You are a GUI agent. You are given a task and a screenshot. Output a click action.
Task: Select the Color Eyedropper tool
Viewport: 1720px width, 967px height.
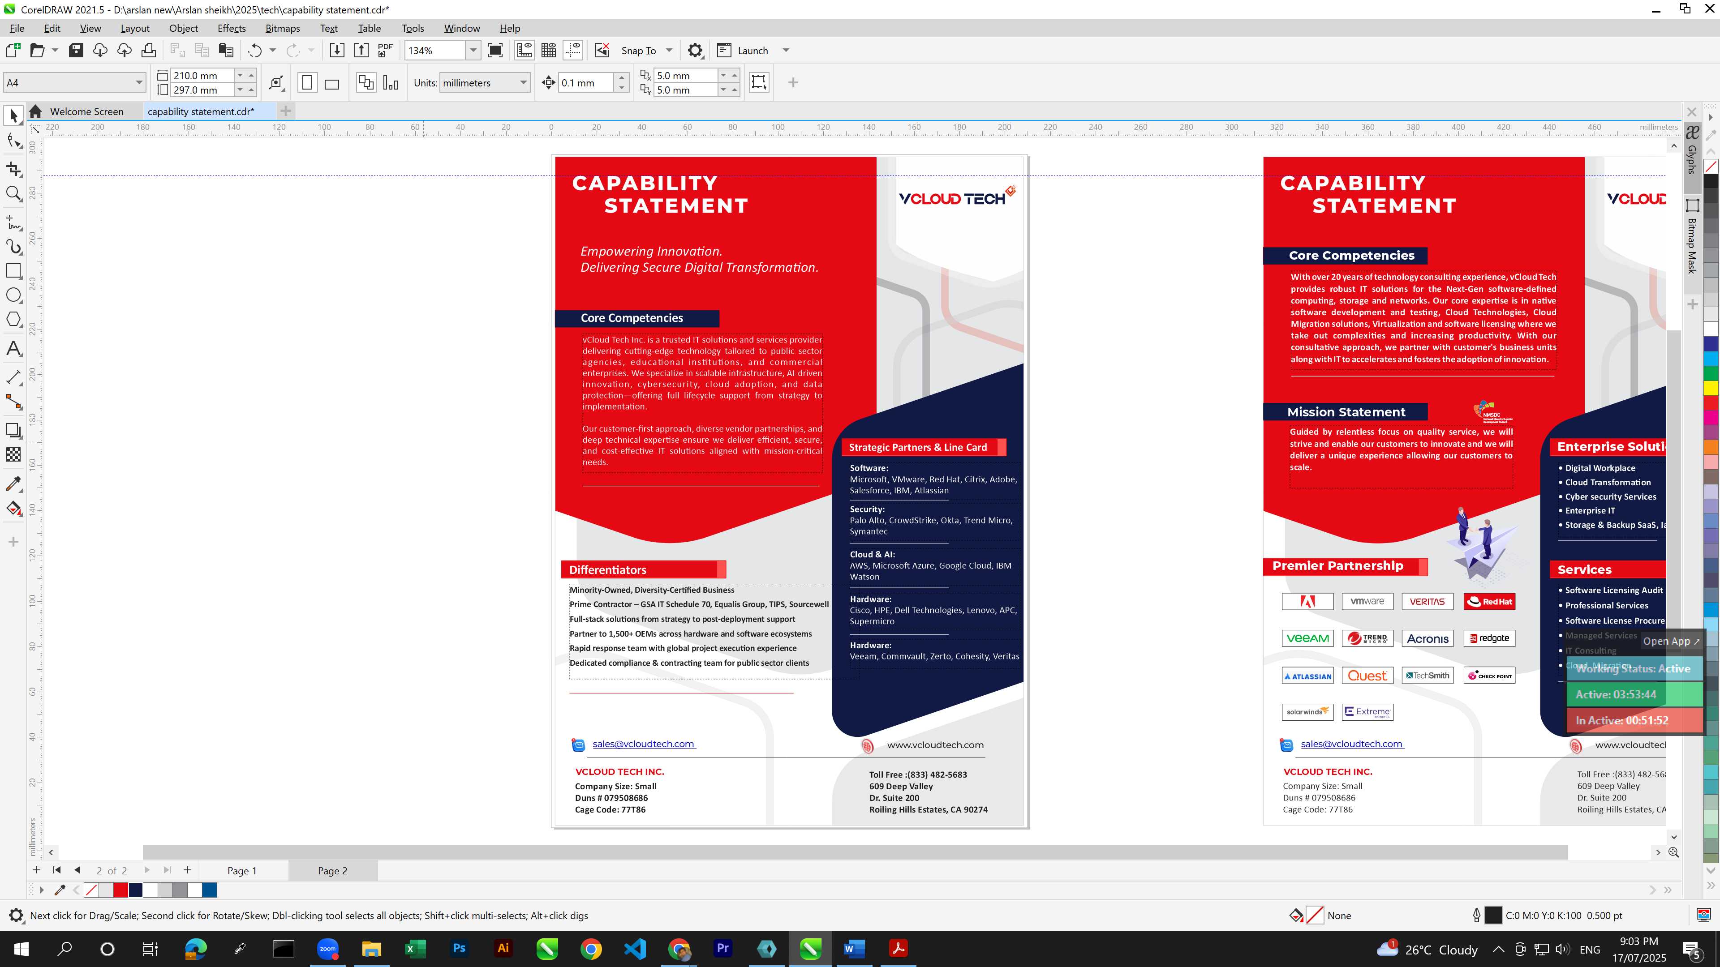(13, 484)
